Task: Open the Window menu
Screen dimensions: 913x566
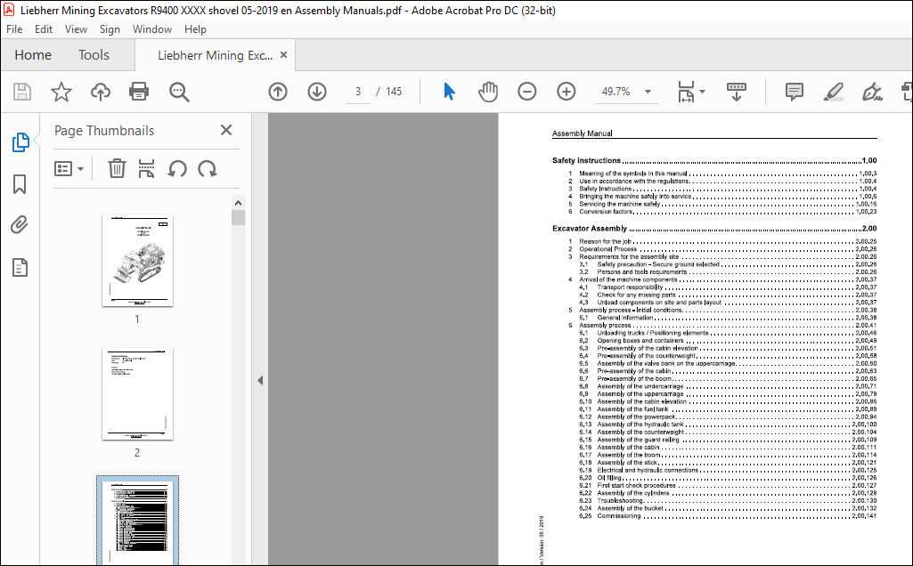Action: [152, 29]
